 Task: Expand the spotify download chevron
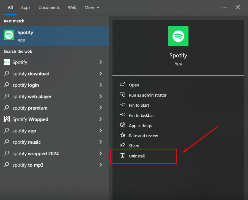101,73
